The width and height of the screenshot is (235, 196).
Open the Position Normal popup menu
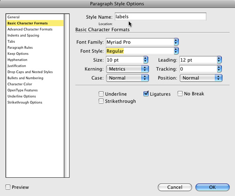[201, 78]
